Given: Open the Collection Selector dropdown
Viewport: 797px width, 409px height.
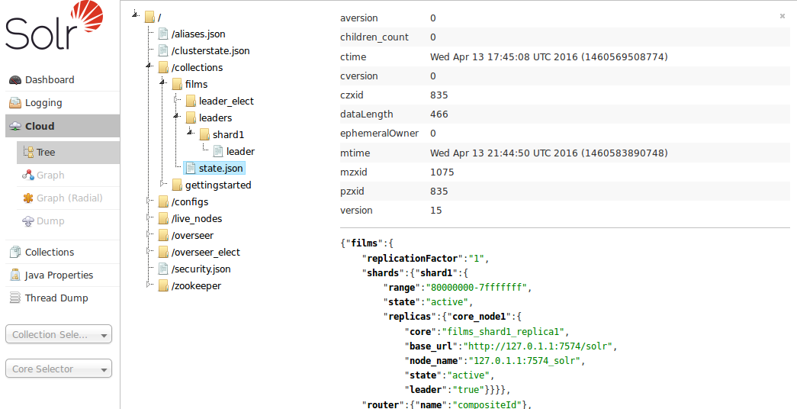Looking at the screenshot, I should [x=59, y=334].
